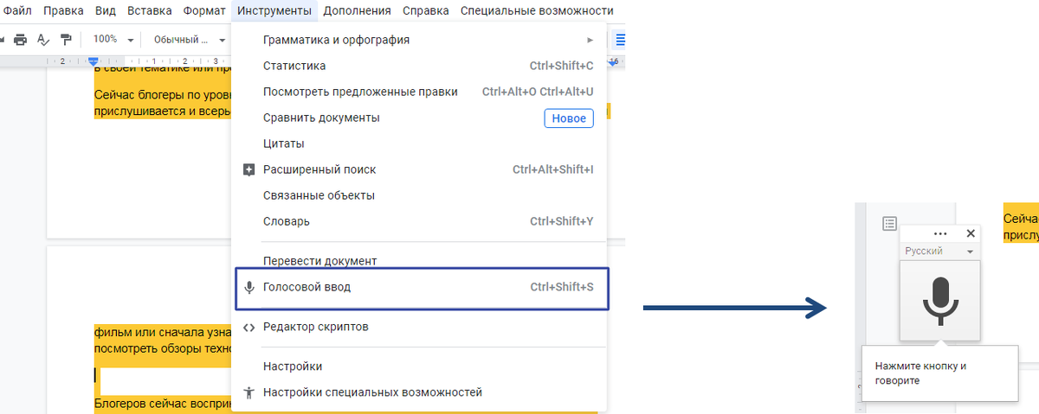Choose Перевести документ
The width and height of the screenshot is (1039, 414).
pos(420,261)
